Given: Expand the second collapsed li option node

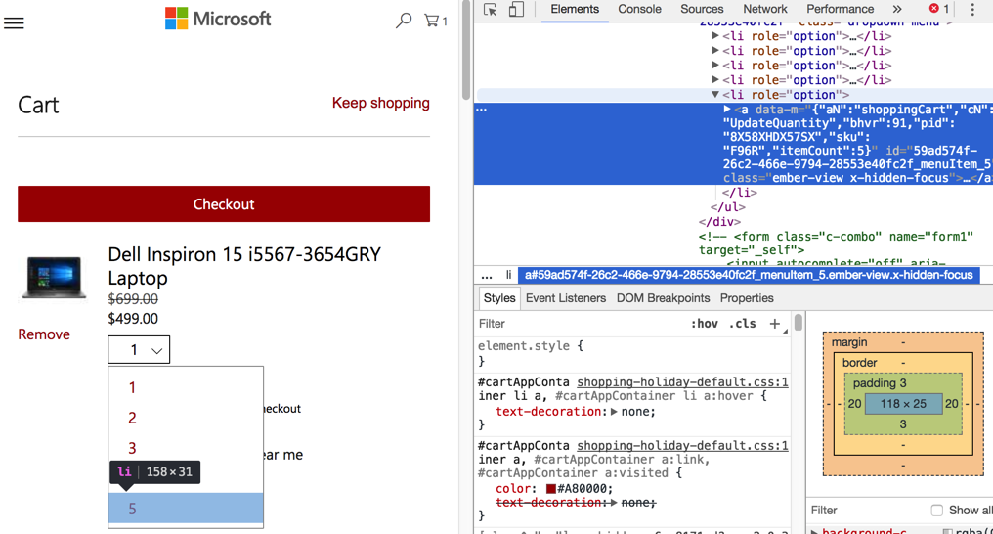Looking at the screenshot, I should (x=715, y=51).
